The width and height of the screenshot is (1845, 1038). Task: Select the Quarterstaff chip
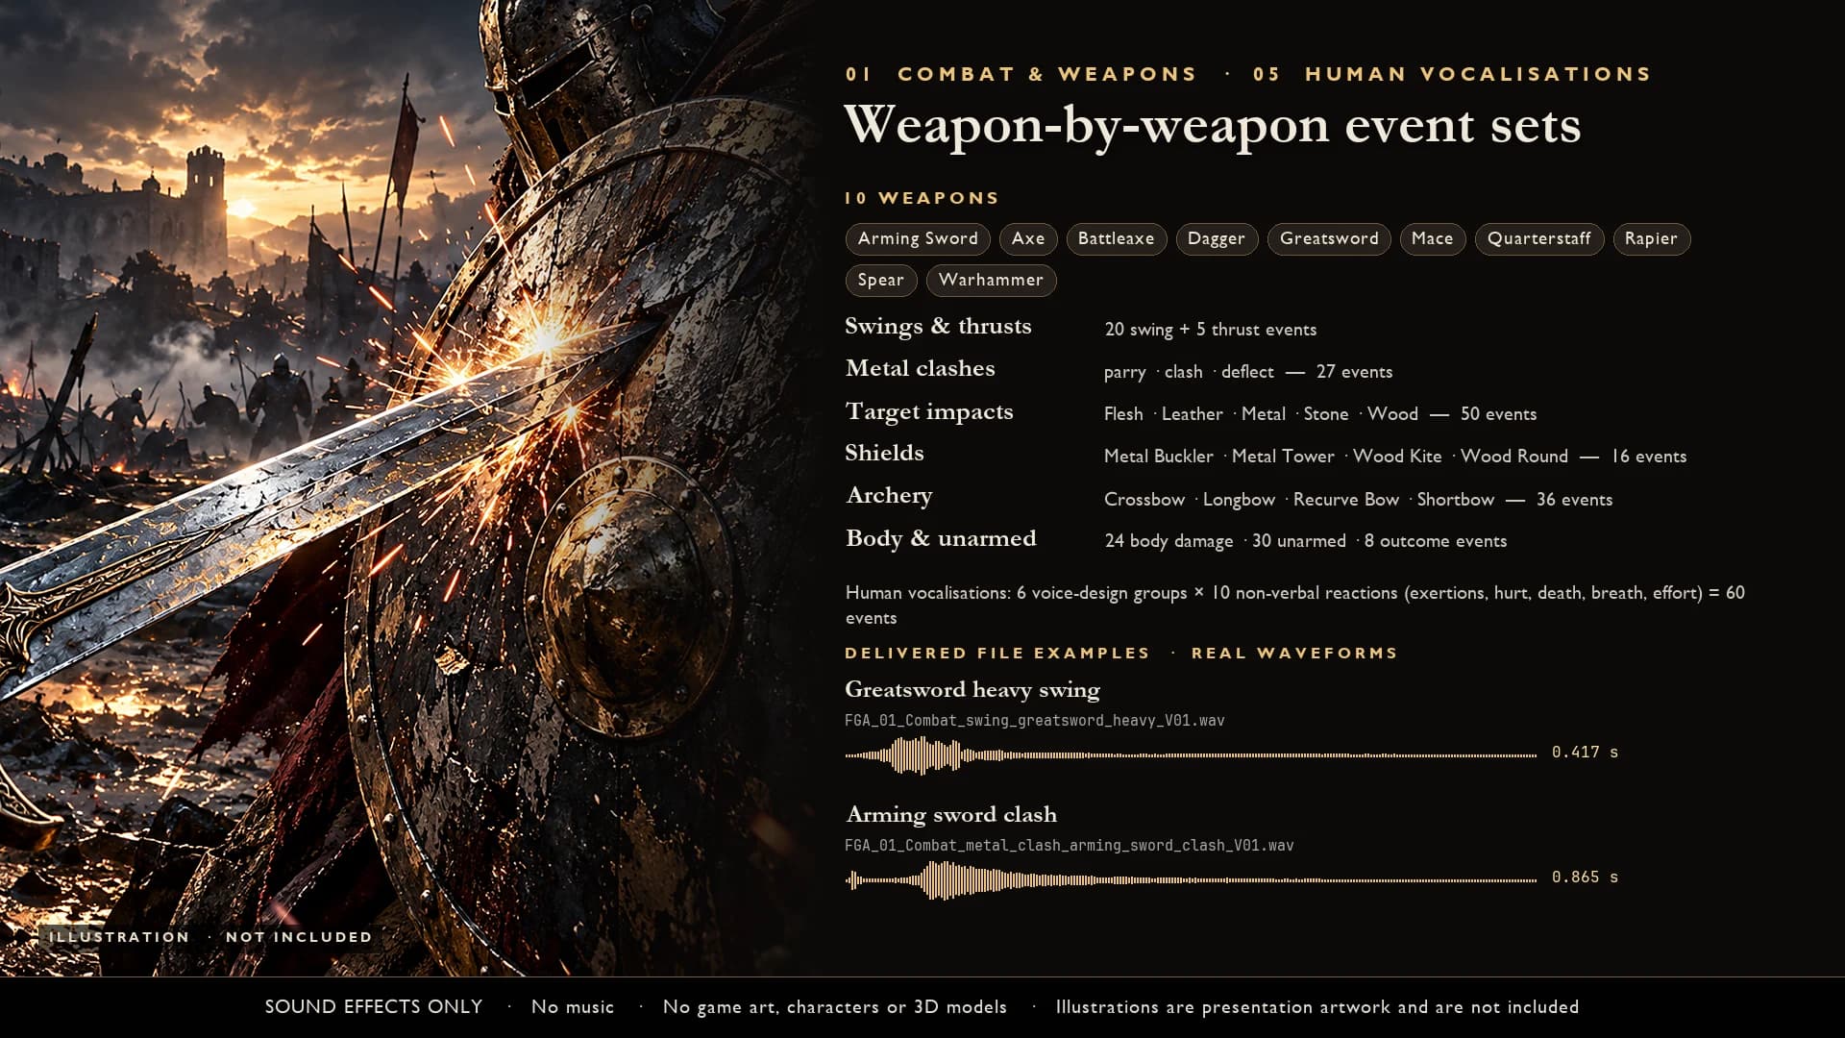[1539, 238]
